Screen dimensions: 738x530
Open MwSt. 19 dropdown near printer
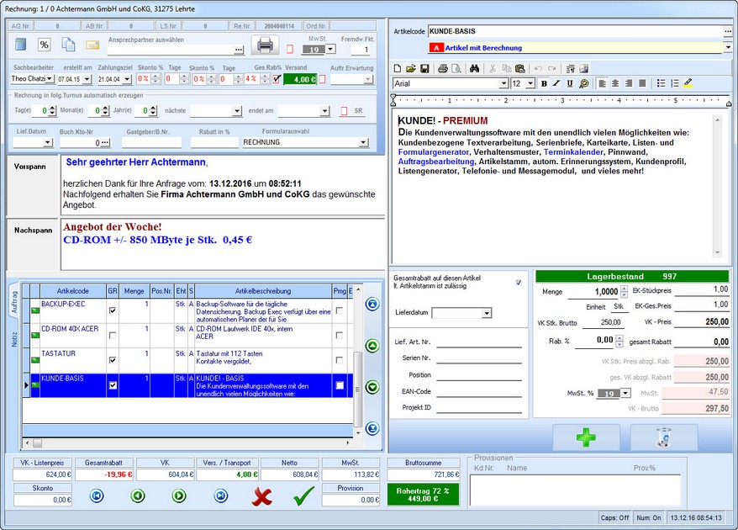pos(331,49)
